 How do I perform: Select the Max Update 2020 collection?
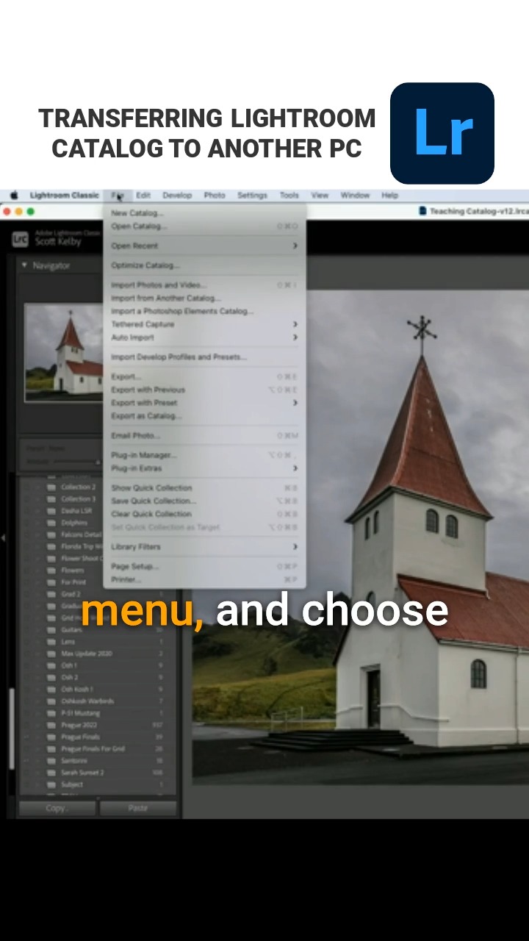[97, 654]
